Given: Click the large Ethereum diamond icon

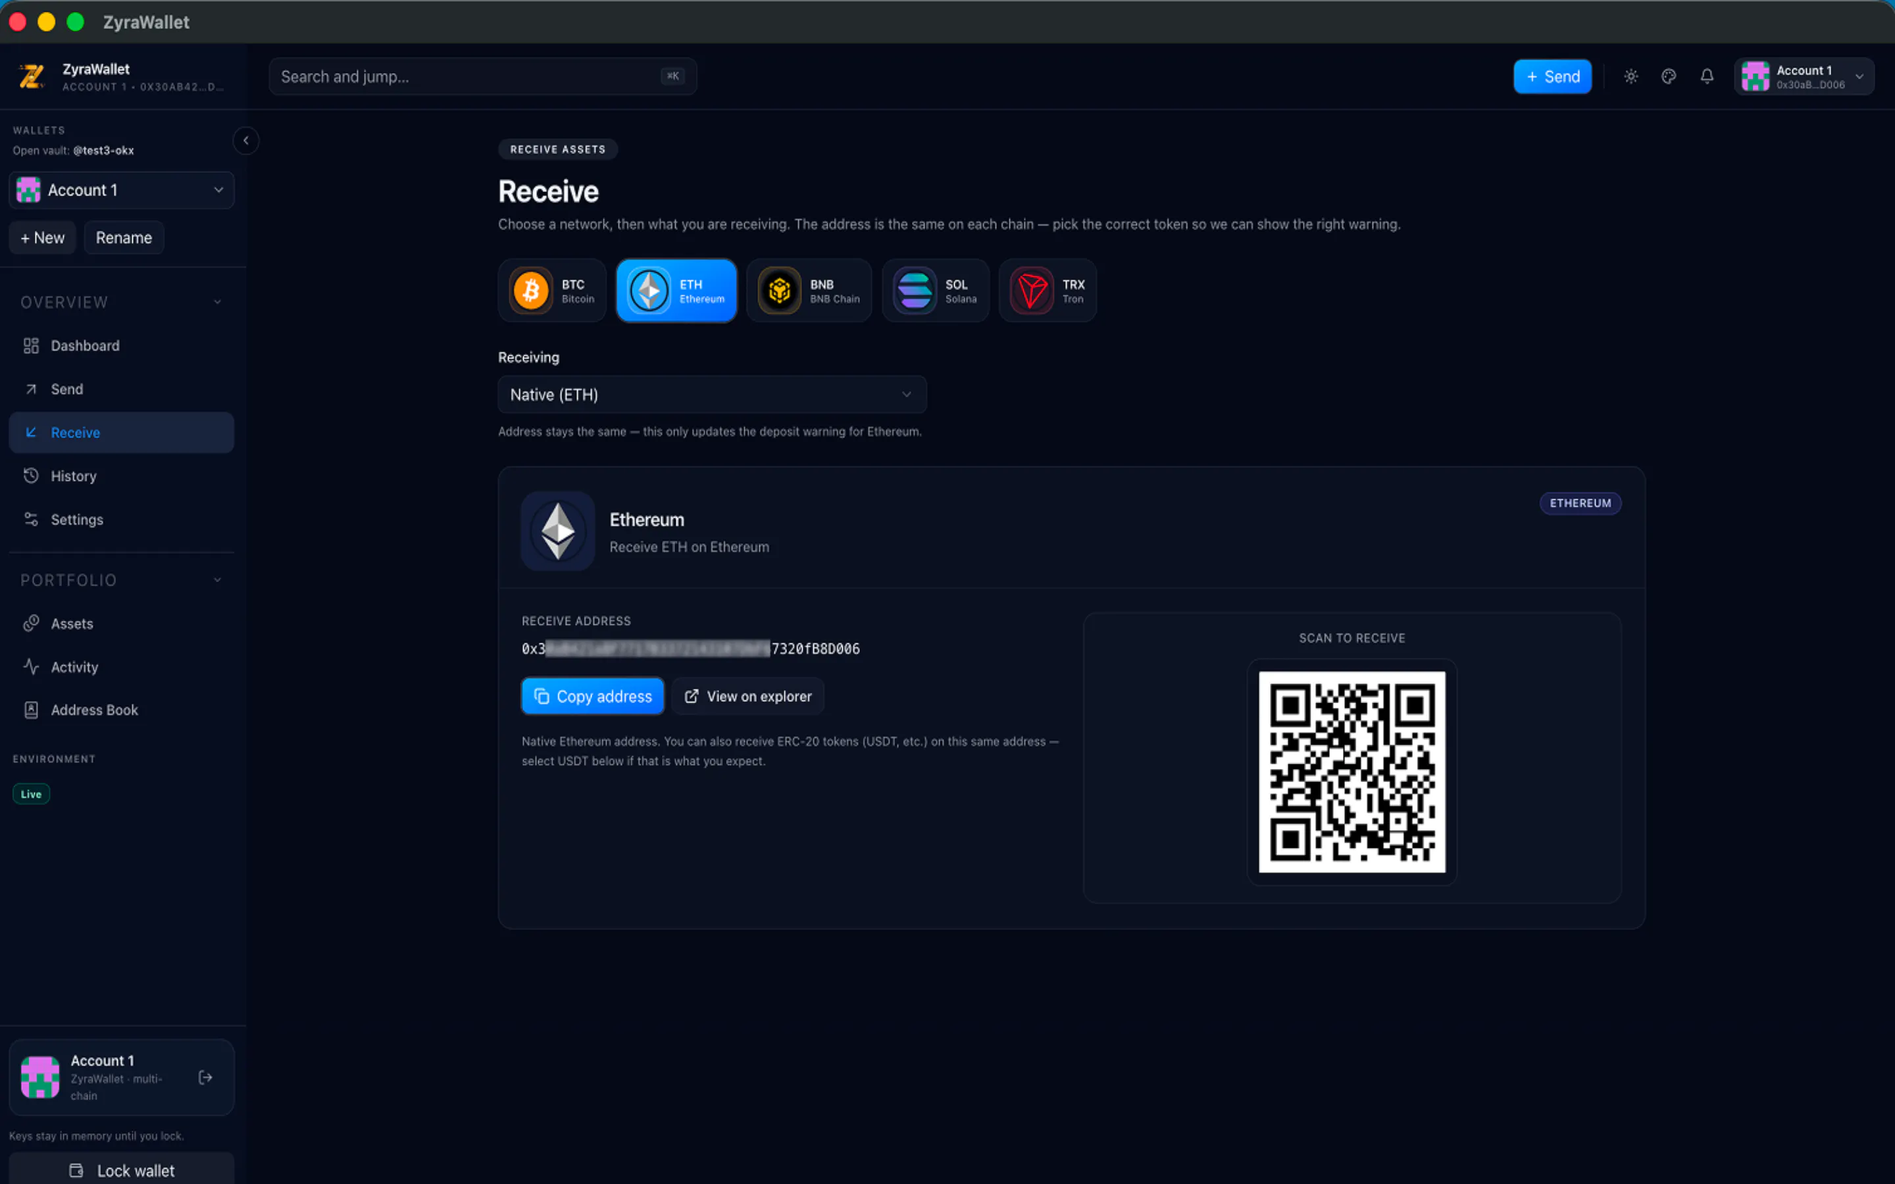Looking at the screenshot, I should coord(559,531).
